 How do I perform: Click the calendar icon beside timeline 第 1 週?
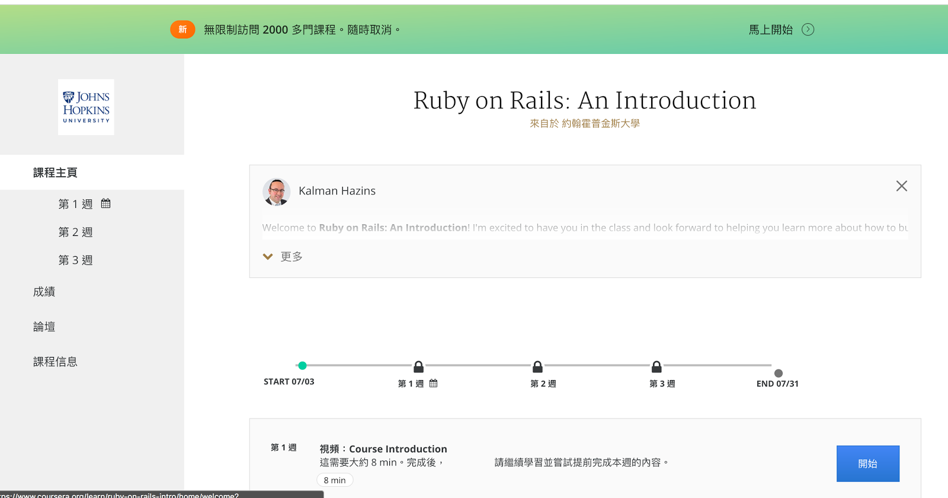(x=434, y=384)
